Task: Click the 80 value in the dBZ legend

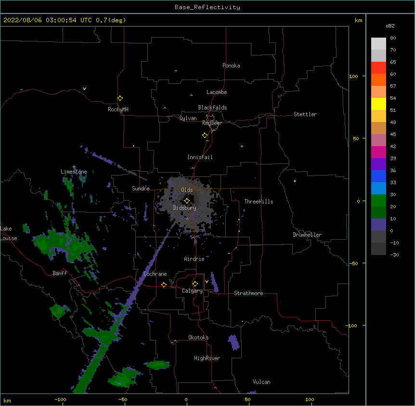Action: 393,38
